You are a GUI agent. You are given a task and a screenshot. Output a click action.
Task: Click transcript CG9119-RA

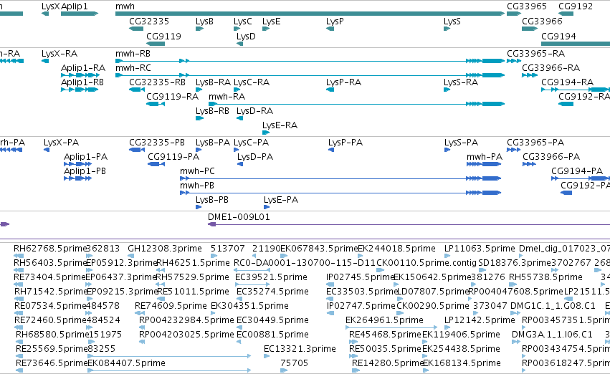[x=156, y=104]
